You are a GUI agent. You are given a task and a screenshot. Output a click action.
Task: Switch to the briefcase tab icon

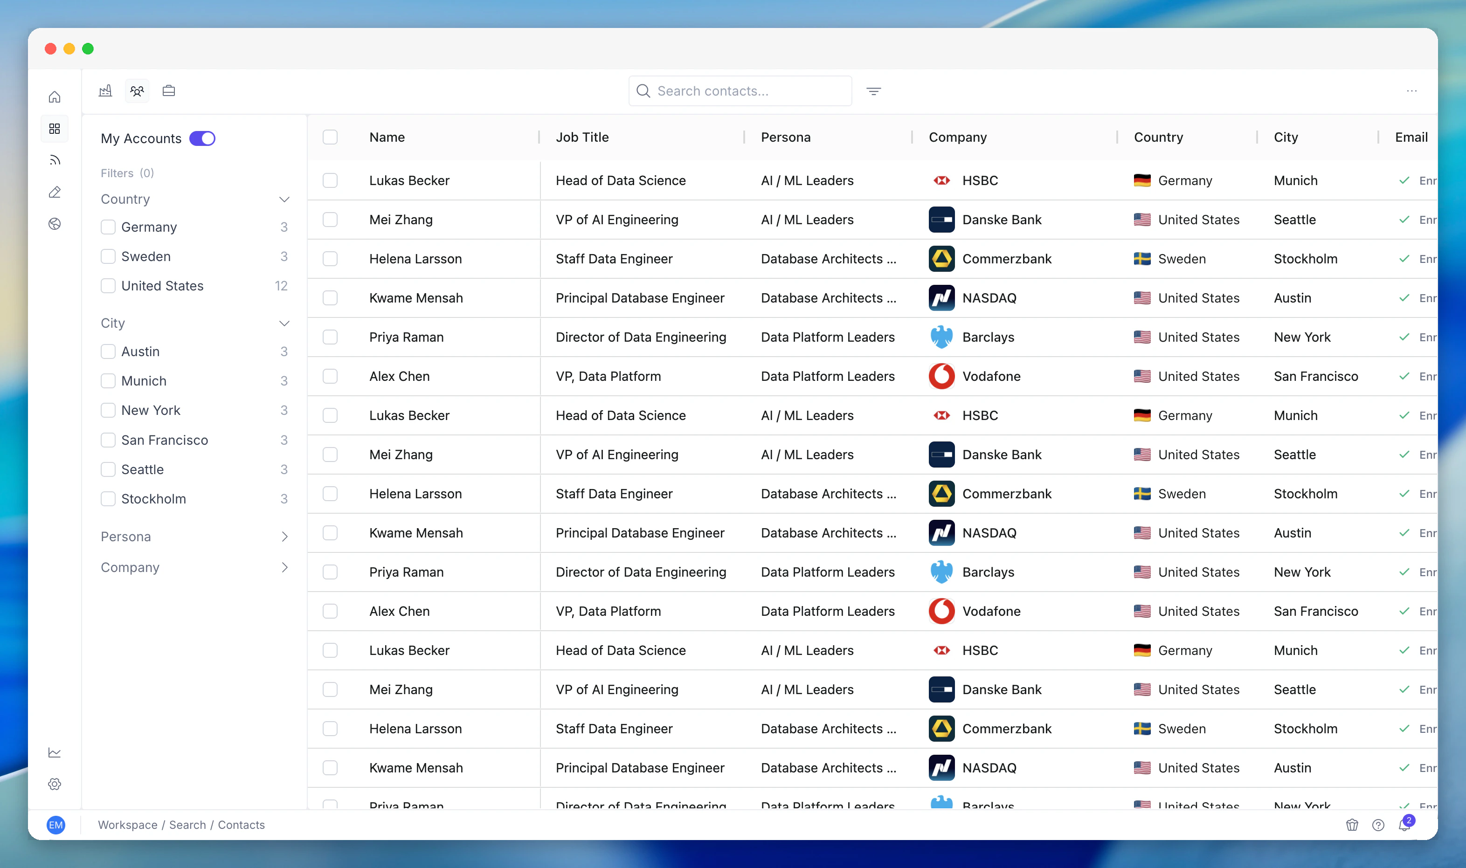tap(169, 90)
